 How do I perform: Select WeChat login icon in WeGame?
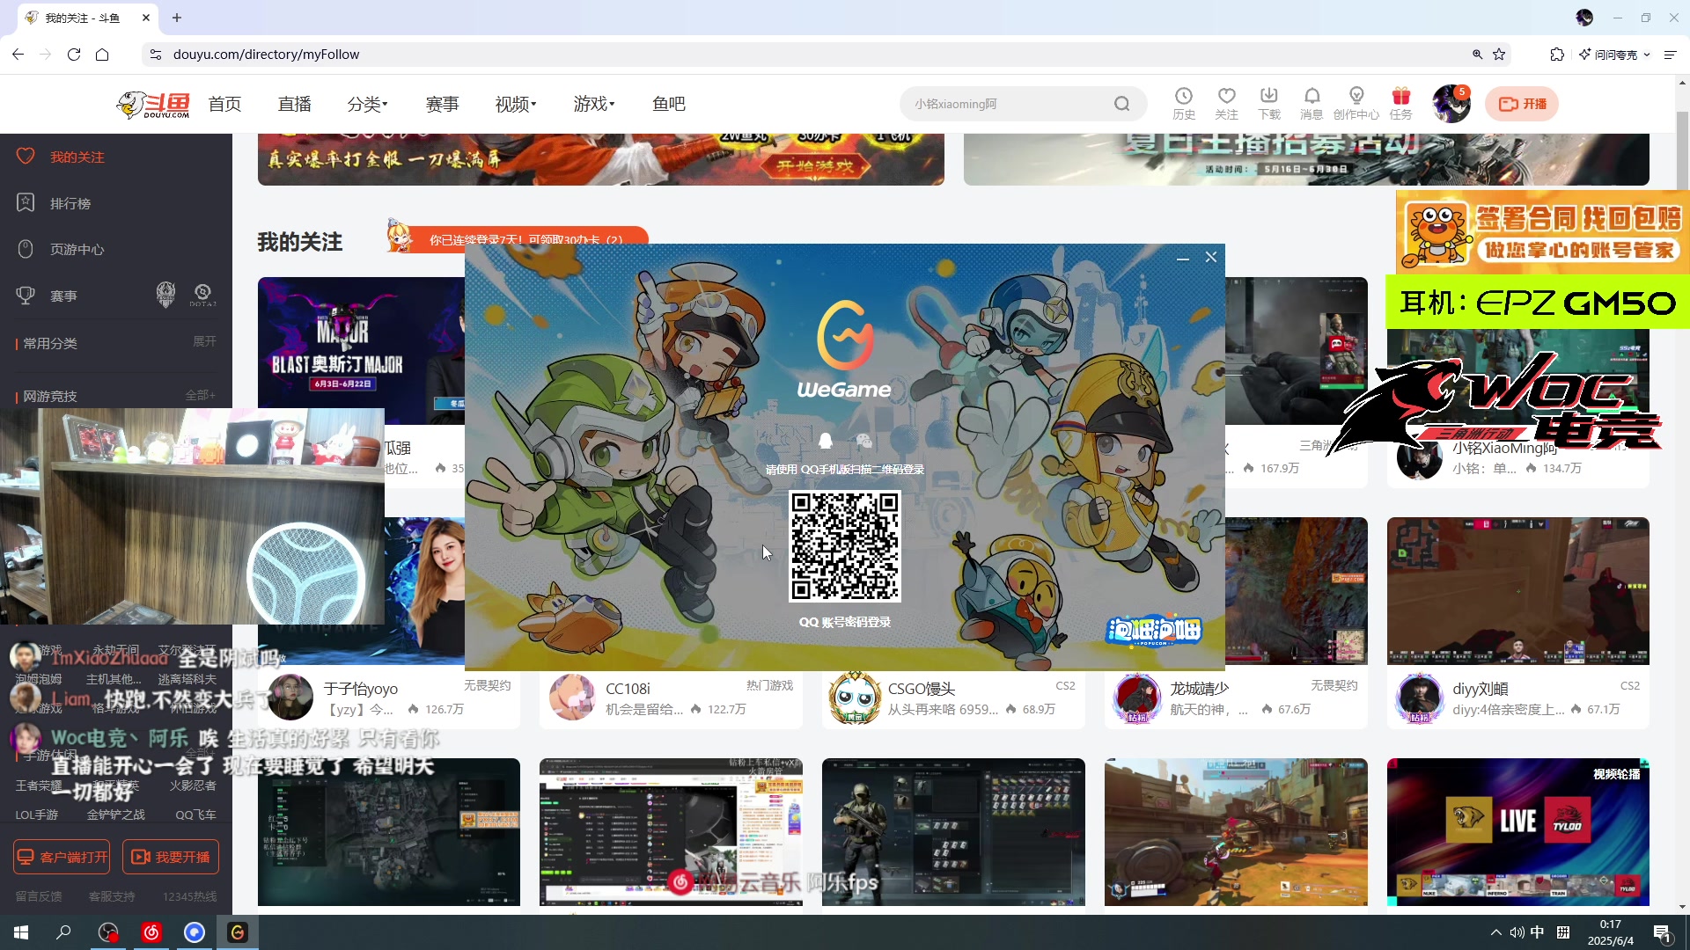864,440
